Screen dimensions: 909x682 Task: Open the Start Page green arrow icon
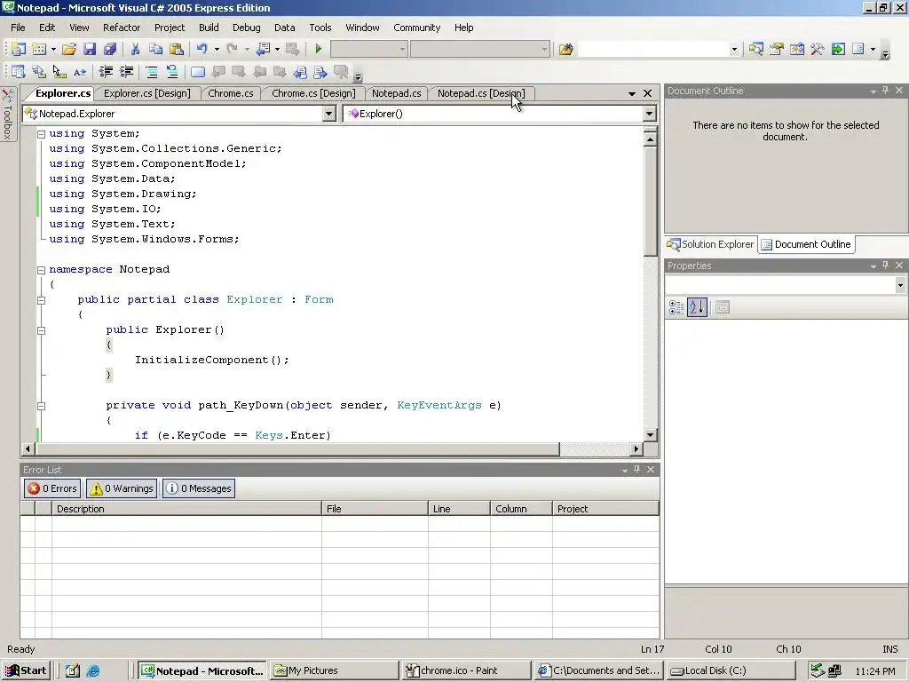point(838,50)
